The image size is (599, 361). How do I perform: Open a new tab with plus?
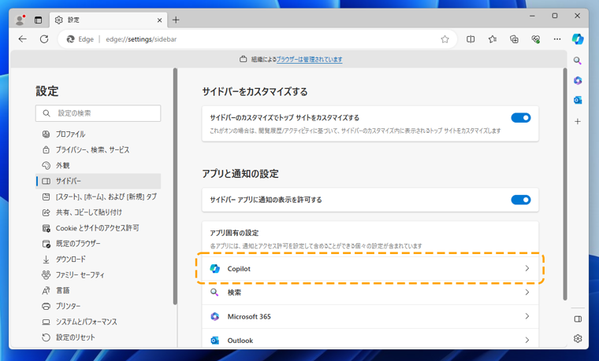176,20
